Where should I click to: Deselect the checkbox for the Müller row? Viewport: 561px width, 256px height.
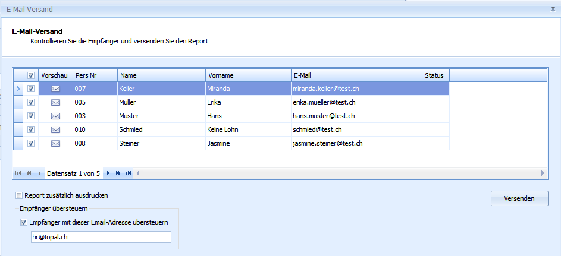[32, 103]
